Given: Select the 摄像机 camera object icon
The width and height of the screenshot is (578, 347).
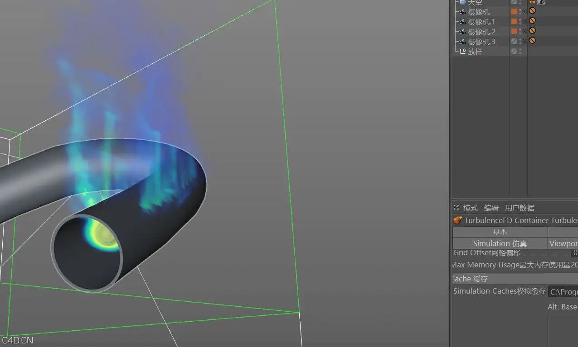Looking at the screenshot, I should click(462, 12).
